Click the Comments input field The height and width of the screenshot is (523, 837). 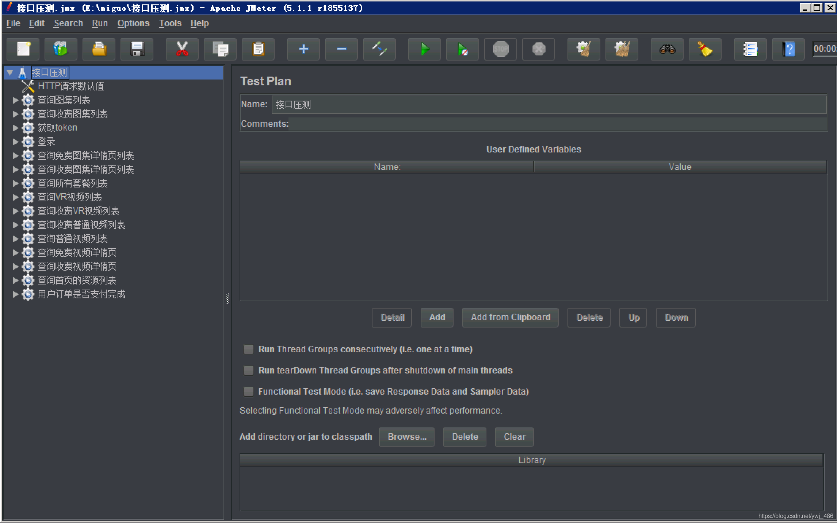coord(558,124)
